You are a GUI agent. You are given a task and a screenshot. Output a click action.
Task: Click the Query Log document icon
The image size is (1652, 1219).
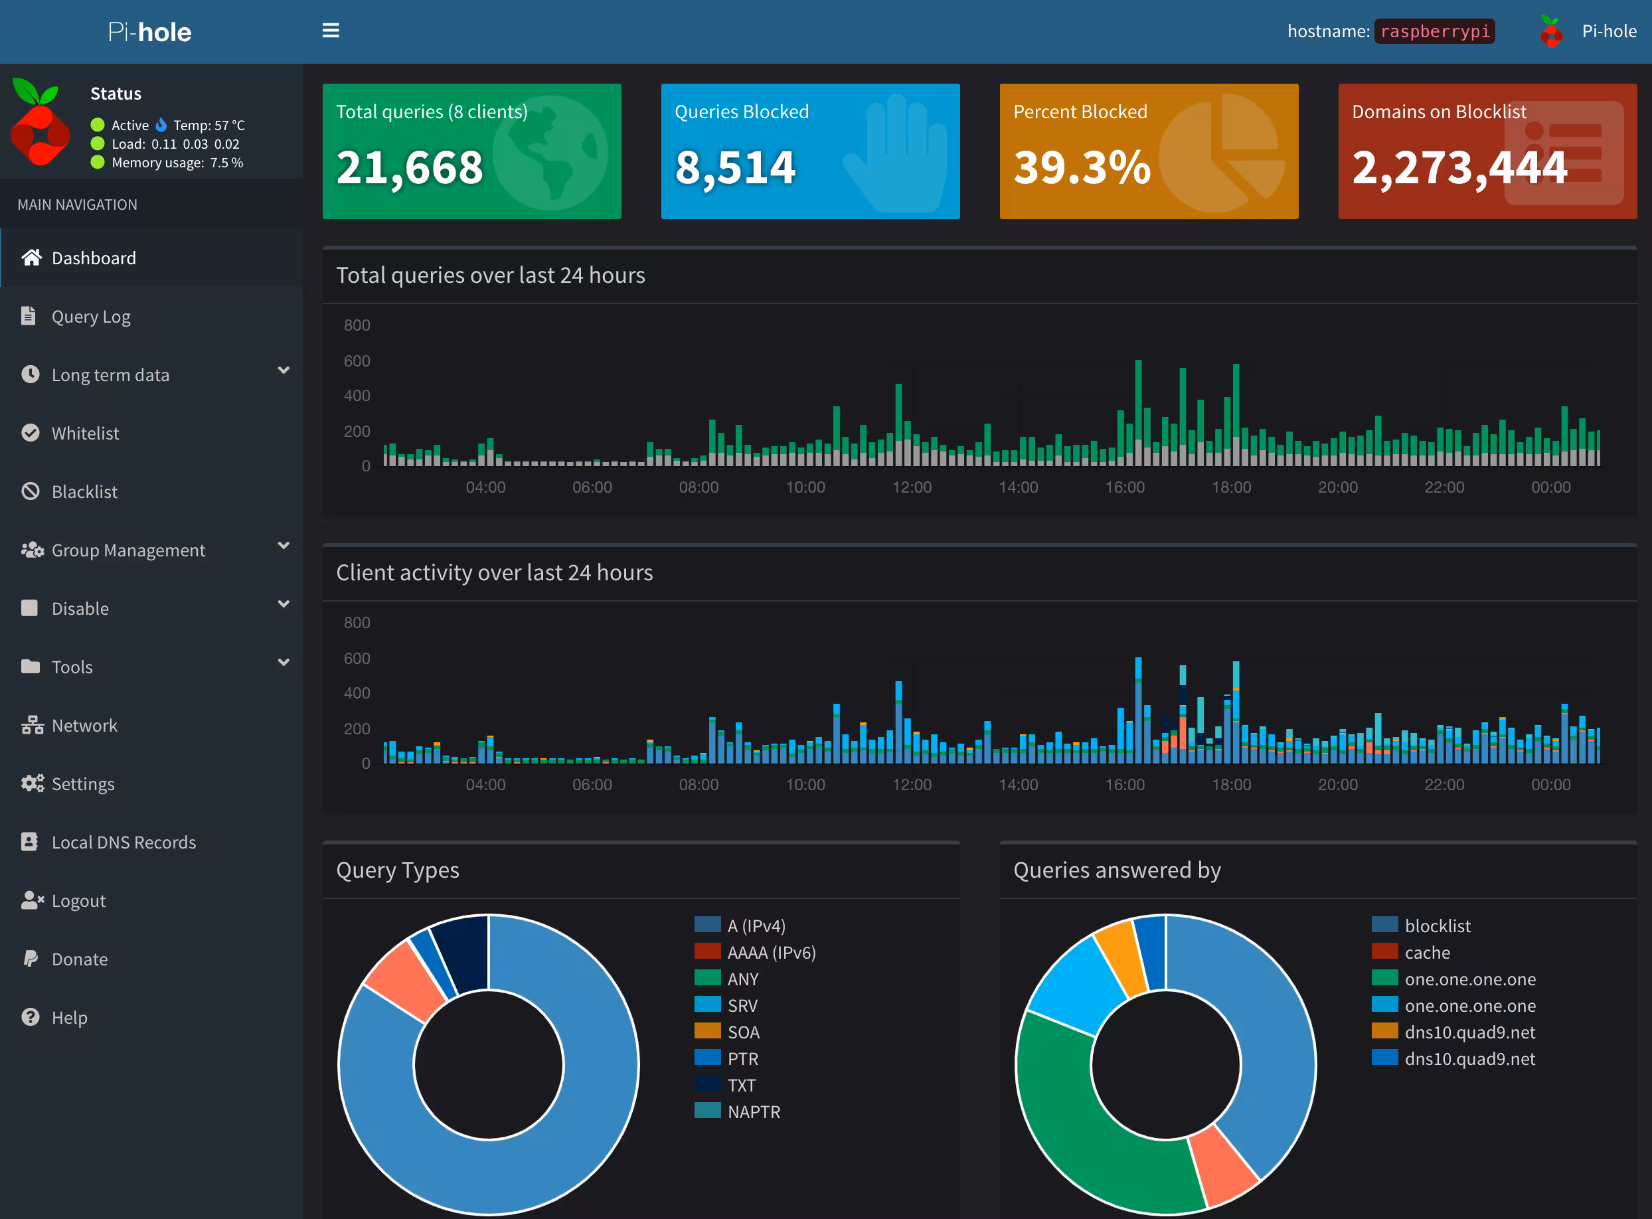coord(29,316)
